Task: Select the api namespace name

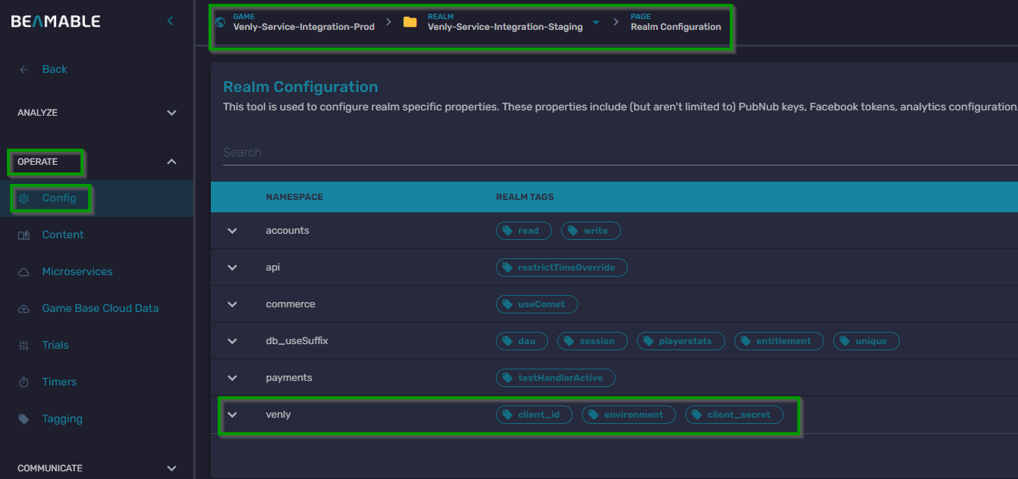Action: [273, 267]
